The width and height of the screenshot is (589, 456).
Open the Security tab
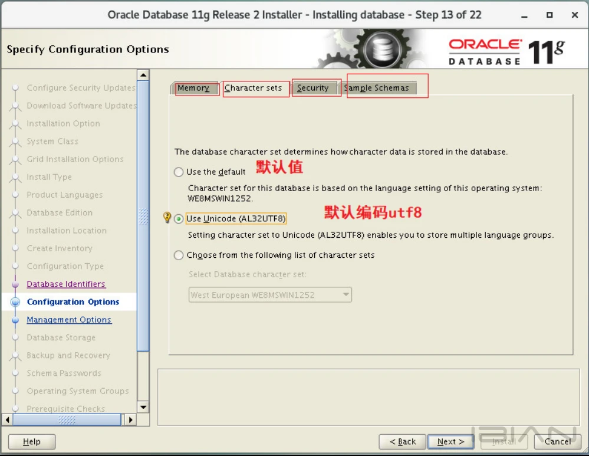click(x=313, y=88)
